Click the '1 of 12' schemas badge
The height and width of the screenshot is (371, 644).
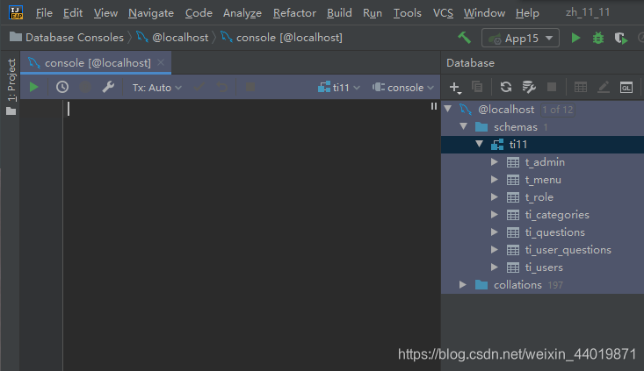(x=557, y=110)
